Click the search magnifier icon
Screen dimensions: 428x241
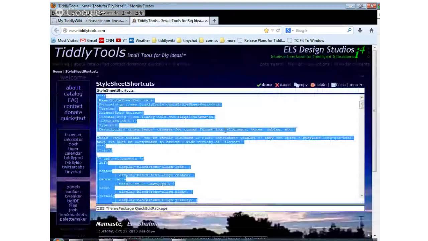[x=349, y=30]
